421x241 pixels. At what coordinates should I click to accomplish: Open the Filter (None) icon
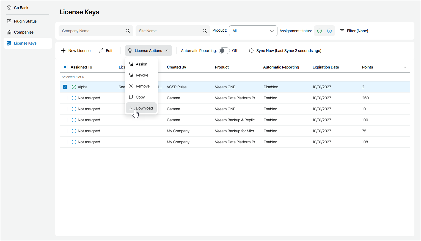342,31
